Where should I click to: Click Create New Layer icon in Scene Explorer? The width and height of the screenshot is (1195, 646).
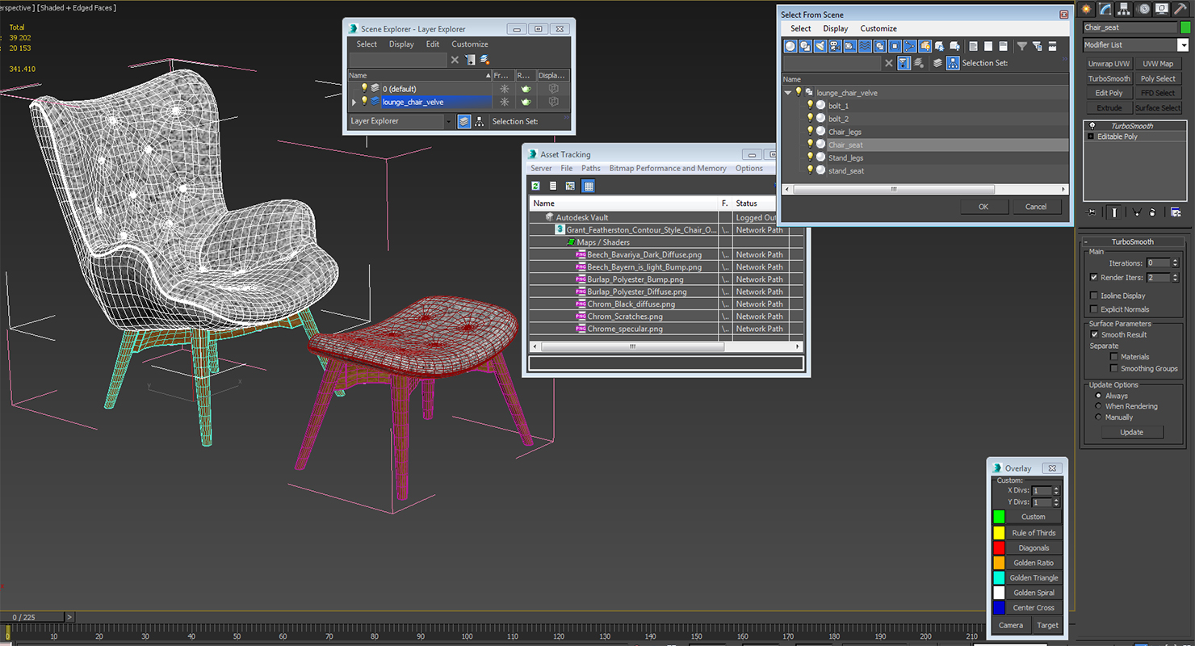click(484, 60)
